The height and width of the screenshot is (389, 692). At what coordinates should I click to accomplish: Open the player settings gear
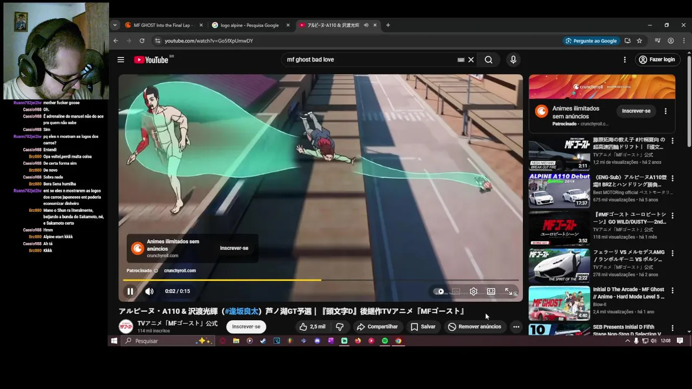[473, 291]
